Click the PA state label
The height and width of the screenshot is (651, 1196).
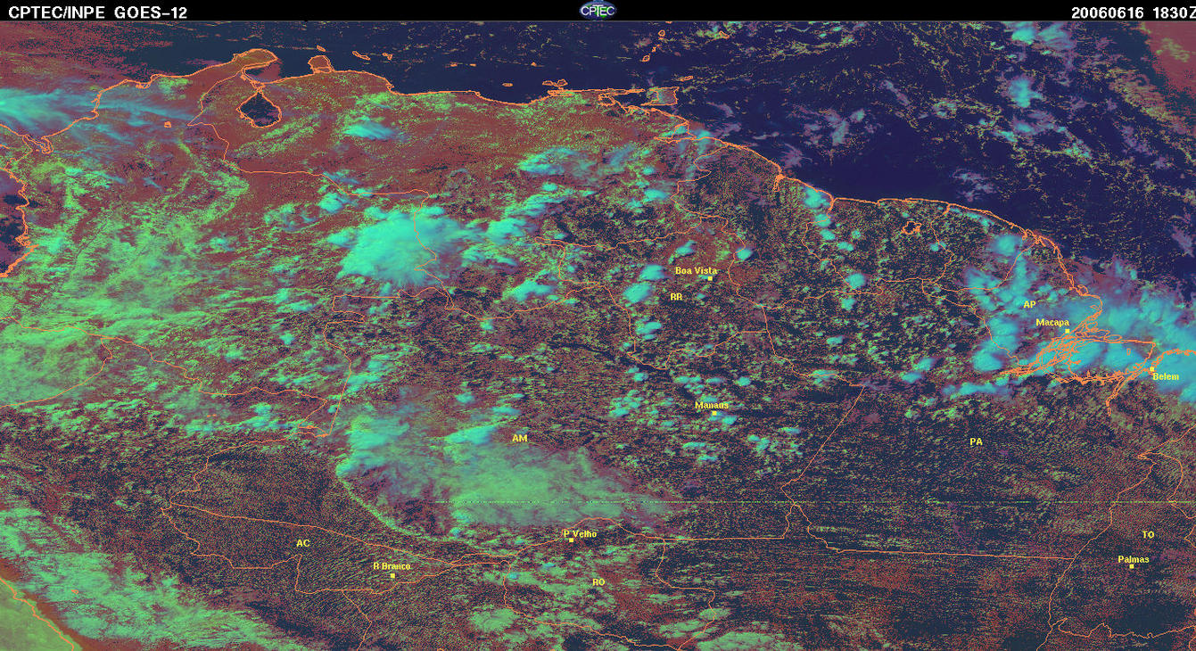(976, 441)
